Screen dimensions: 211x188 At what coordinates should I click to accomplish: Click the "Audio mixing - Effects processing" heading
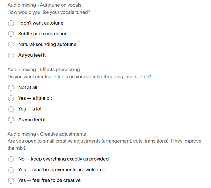pyautogui.click(x=44, y=69)
